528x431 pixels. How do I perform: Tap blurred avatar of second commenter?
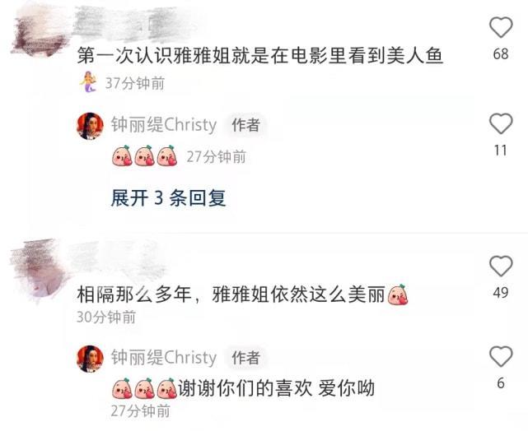37,269
